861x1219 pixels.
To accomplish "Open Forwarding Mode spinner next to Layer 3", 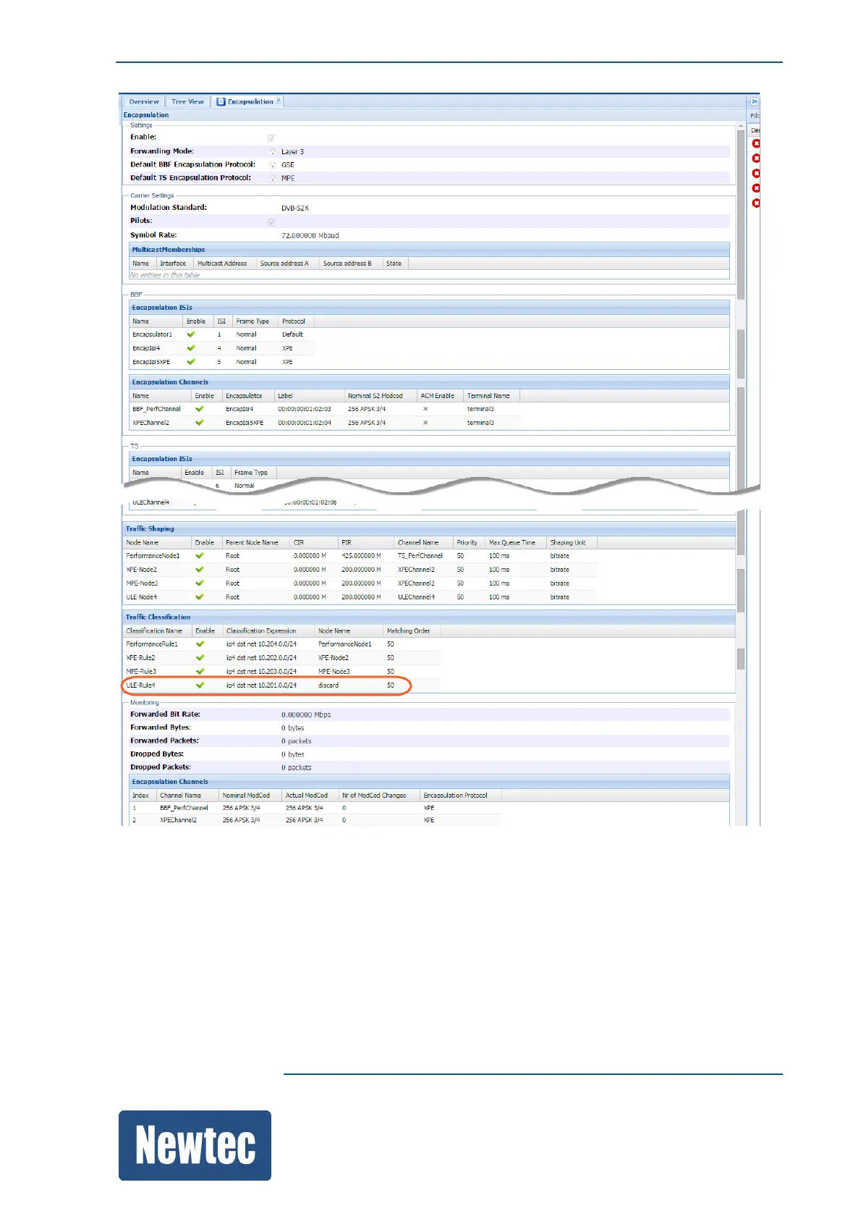I will click(x=273, y=152).
